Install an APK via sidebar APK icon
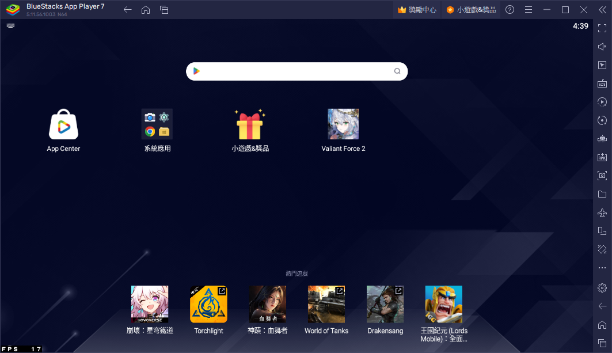 point(602,157)
